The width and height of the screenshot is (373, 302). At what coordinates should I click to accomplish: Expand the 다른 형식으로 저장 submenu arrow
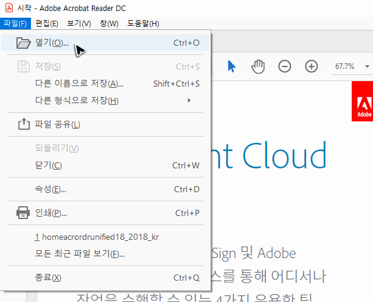189,100
